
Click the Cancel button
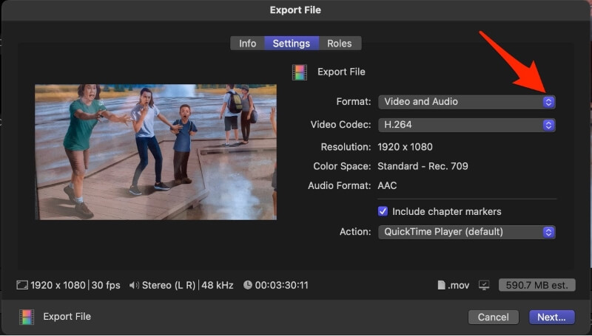click(x=493, y=317)
